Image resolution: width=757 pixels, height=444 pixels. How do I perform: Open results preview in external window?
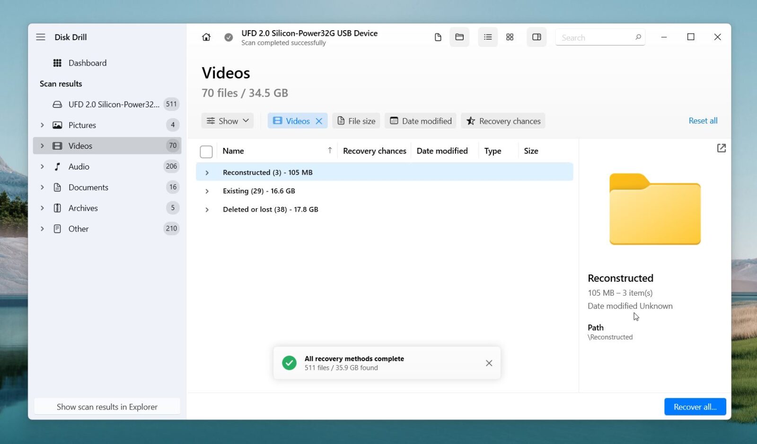coord(721,148)
